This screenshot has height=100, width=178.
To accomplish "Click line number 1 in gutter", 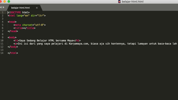I will pos(3,12).
